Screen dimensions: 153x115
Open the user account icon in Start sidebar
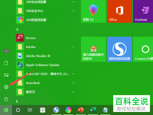[6, 51]
